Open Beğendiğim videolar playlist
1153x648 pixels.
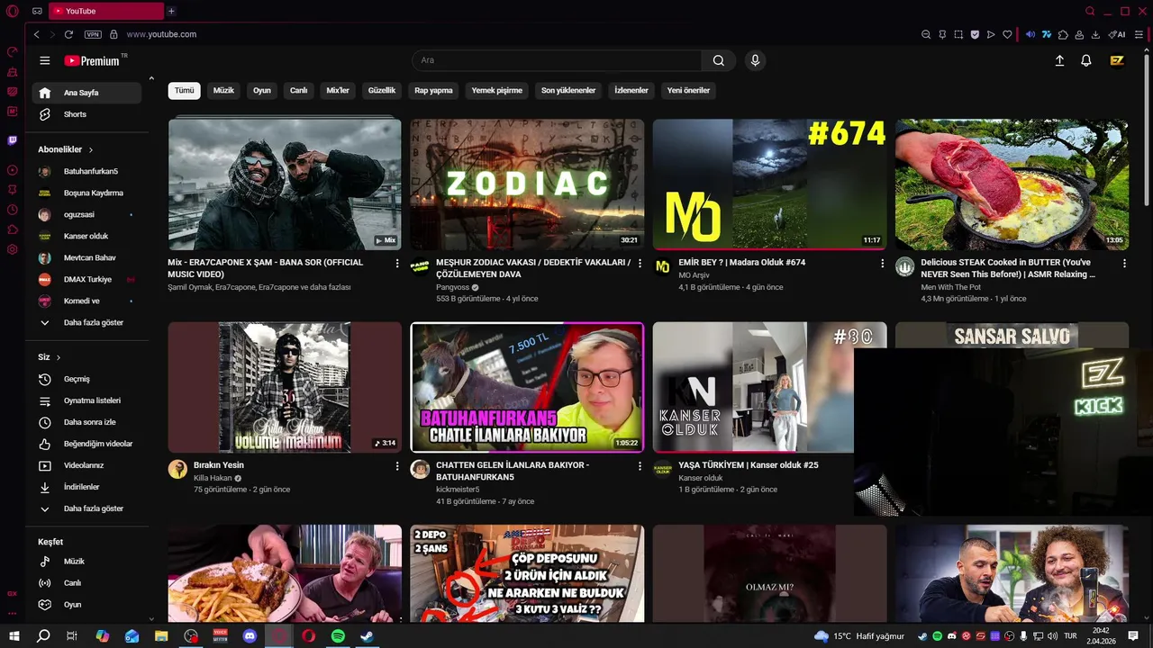tap(86, 444)
